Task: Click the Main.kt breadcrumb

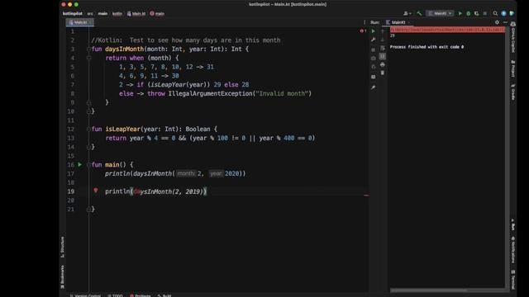Action: point(136,14)
